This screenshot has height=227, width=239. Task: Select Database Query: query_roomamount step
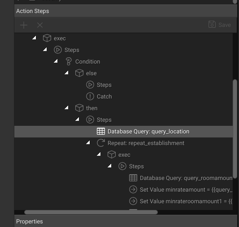[x=181, y=178]
